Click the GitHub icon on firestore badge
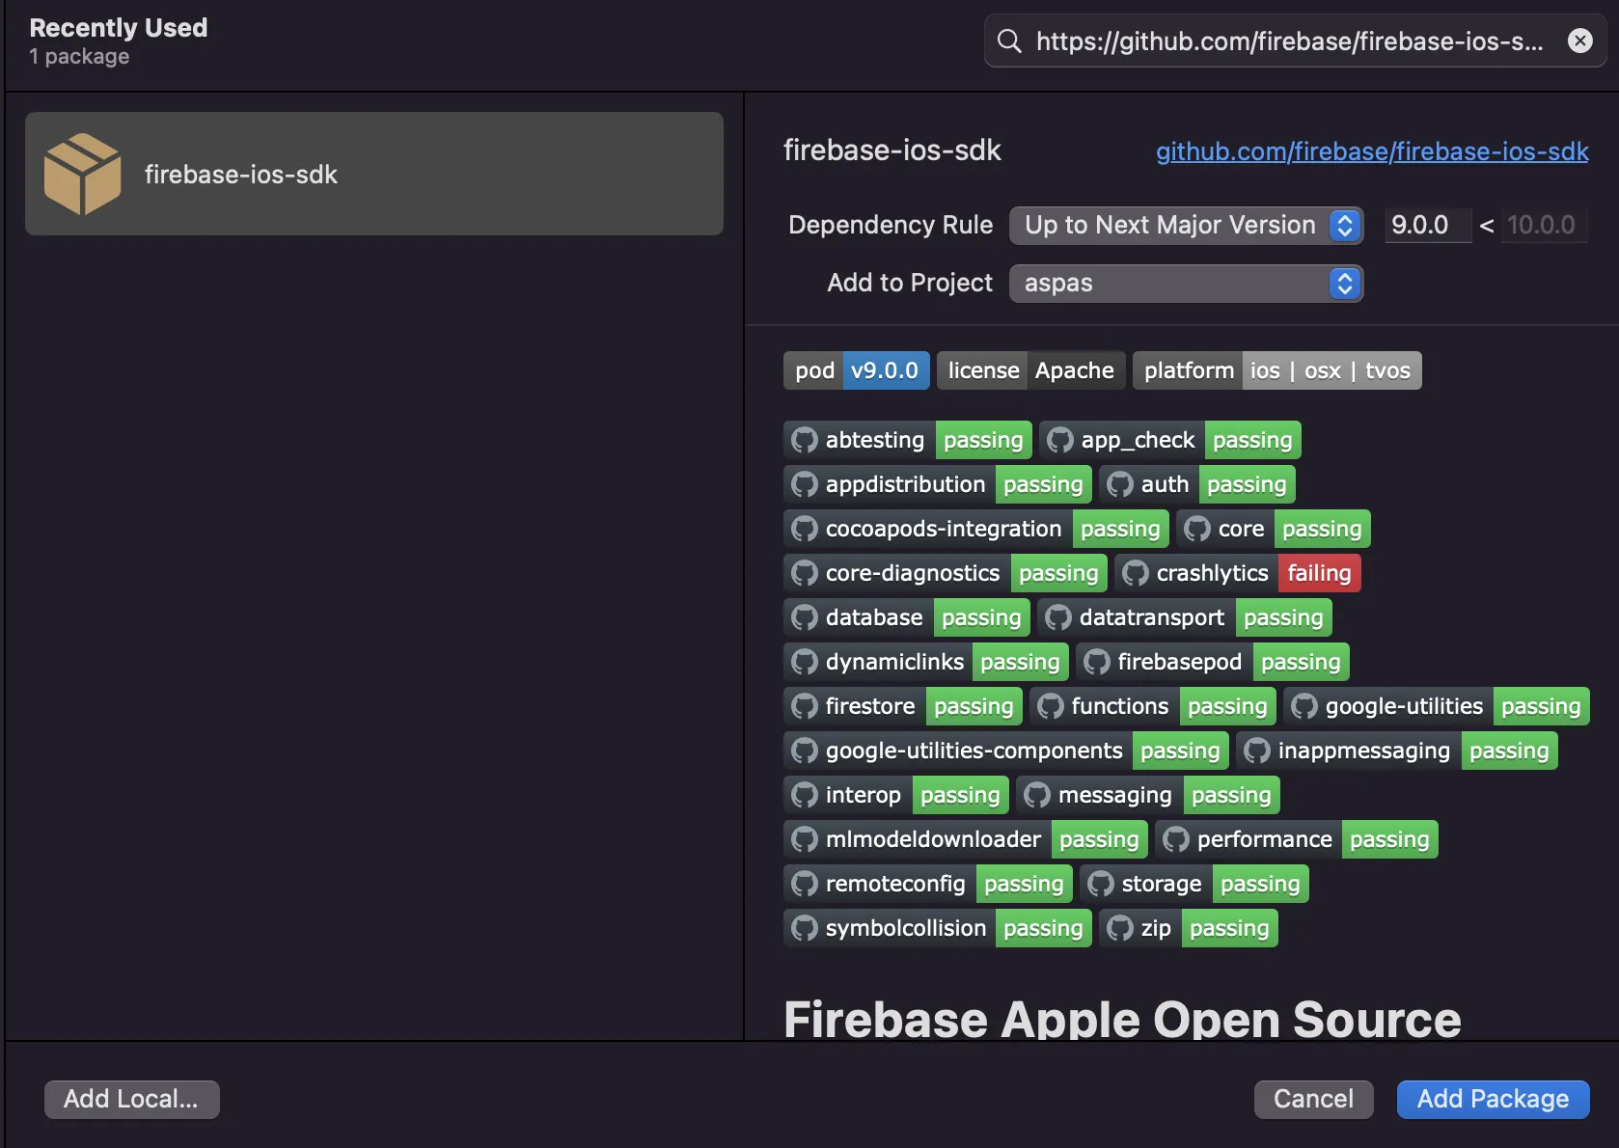This screenshot has width=1619, height=1148. (805, 706)
